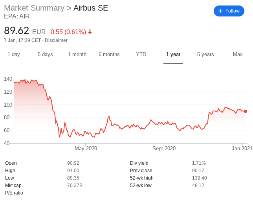Open the Disclaimer link
This screenshot has width=253, height=200.
(x=56, y=40)
